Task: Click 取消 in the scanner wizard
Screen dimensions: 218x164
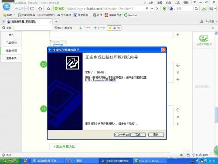Action: coord(156,135)
